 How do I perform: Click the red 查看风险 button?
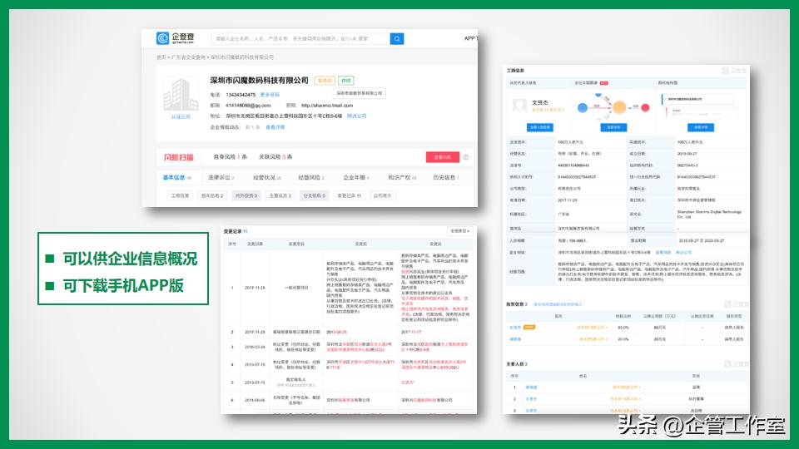click(x=442, y=157)
